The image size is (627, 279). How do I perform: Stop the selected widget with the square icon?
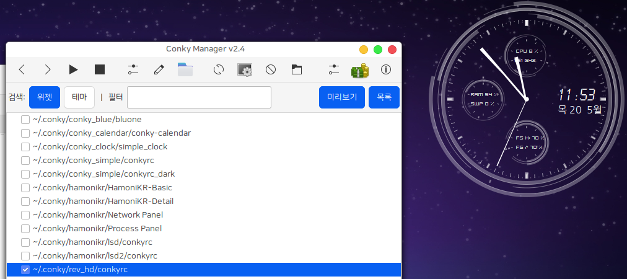click(99, 69)
